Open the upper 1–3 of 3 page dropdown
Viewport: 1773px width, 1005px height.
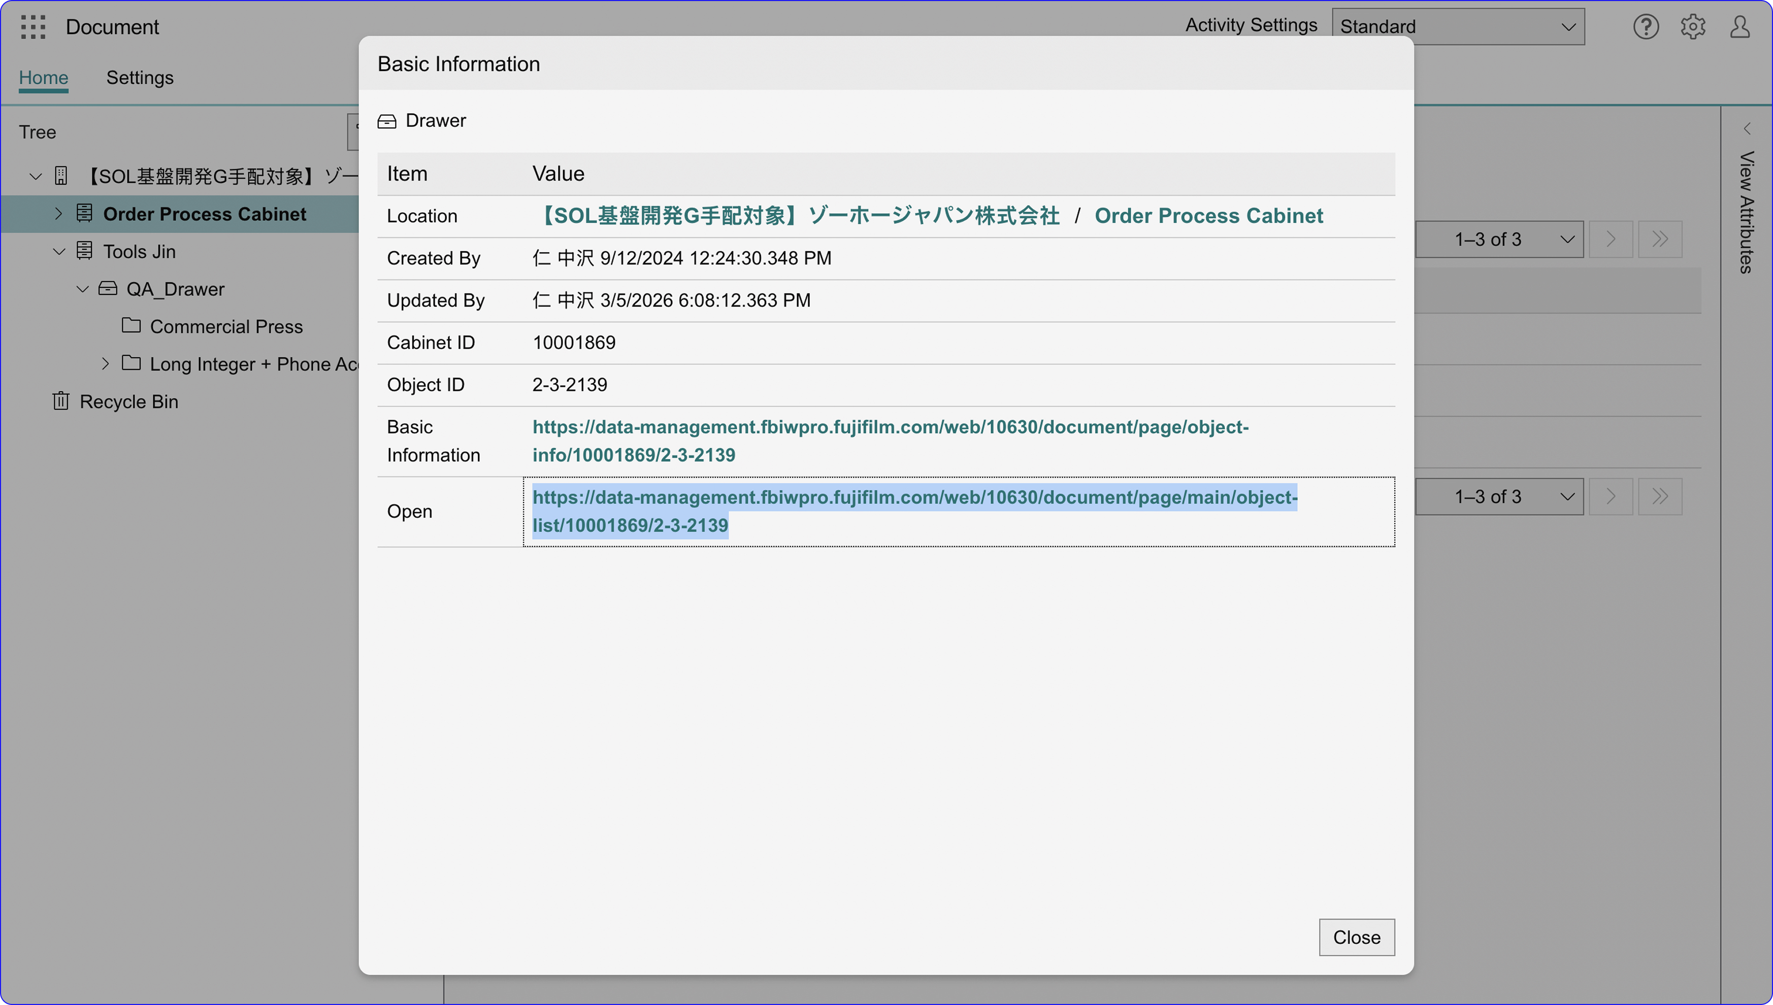(x=1499, y=240)
